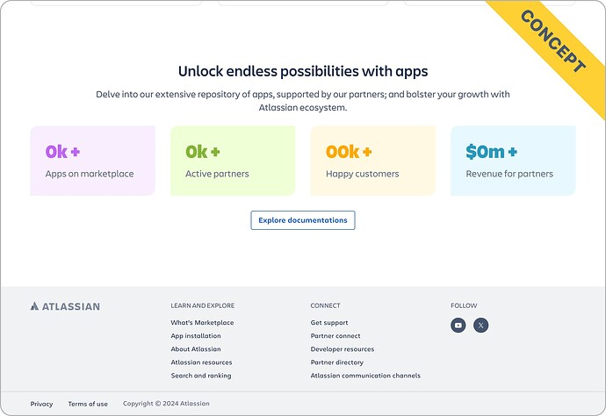Open Developer resources link

pos(343,348)
